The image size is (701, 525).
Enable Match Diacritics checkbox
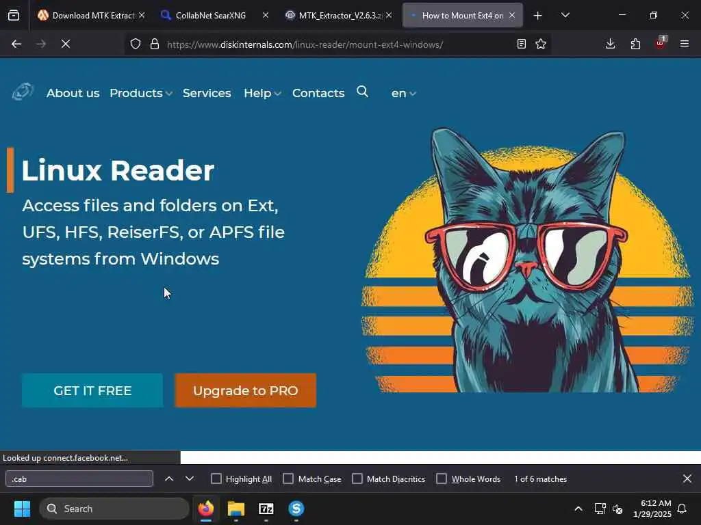pyautogui.click(x=357, y=479)
